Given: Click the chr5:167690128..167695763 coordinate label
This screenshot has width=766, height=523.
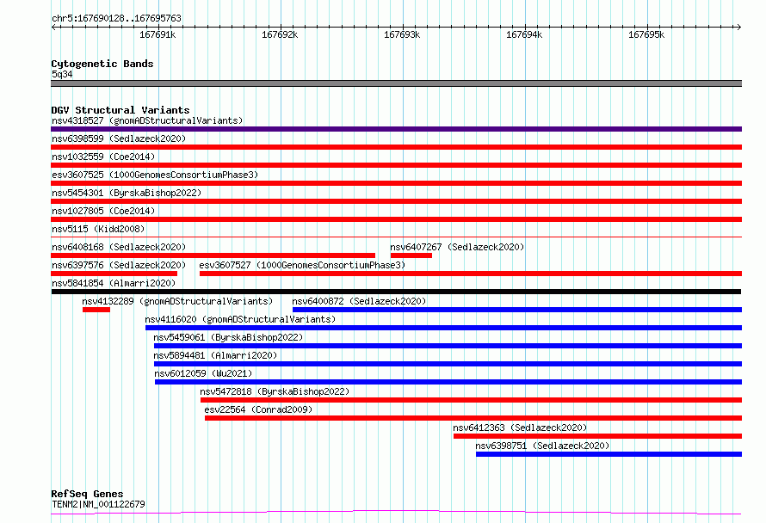Looking at the screenshot, I should [x=116, y=18].
